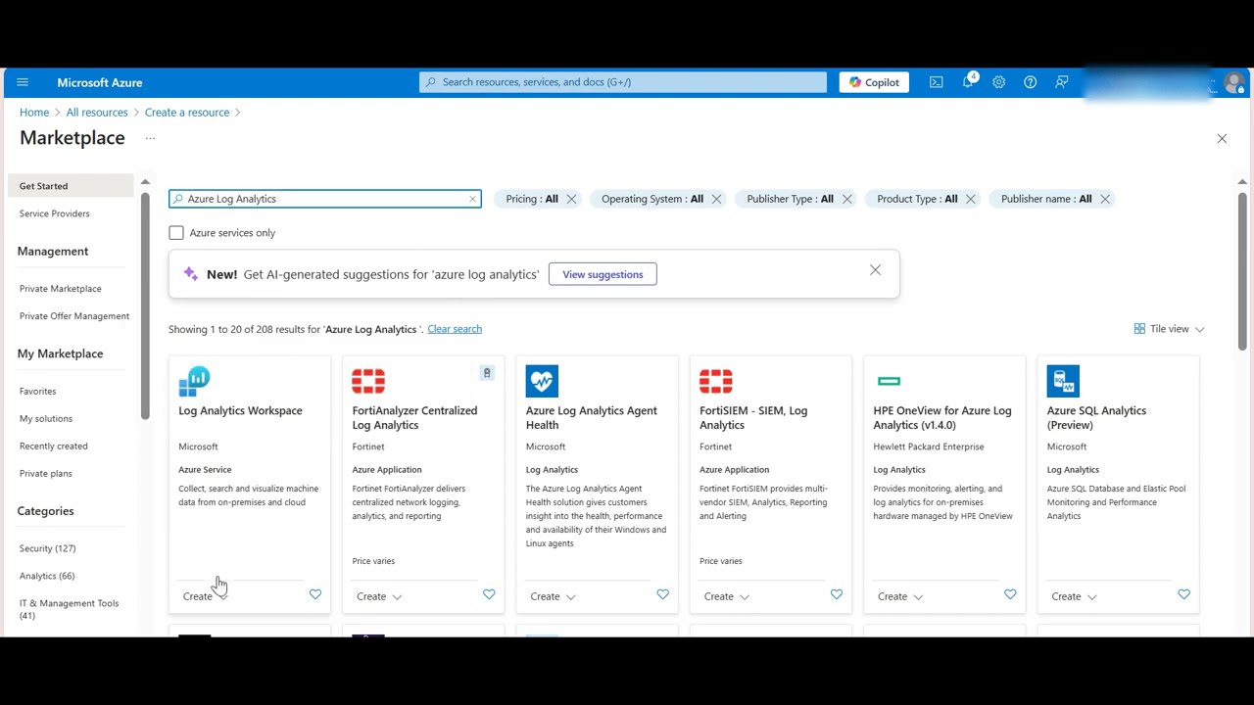Expand Create dropdown on FortiAnalyzer card

(379, 596)
